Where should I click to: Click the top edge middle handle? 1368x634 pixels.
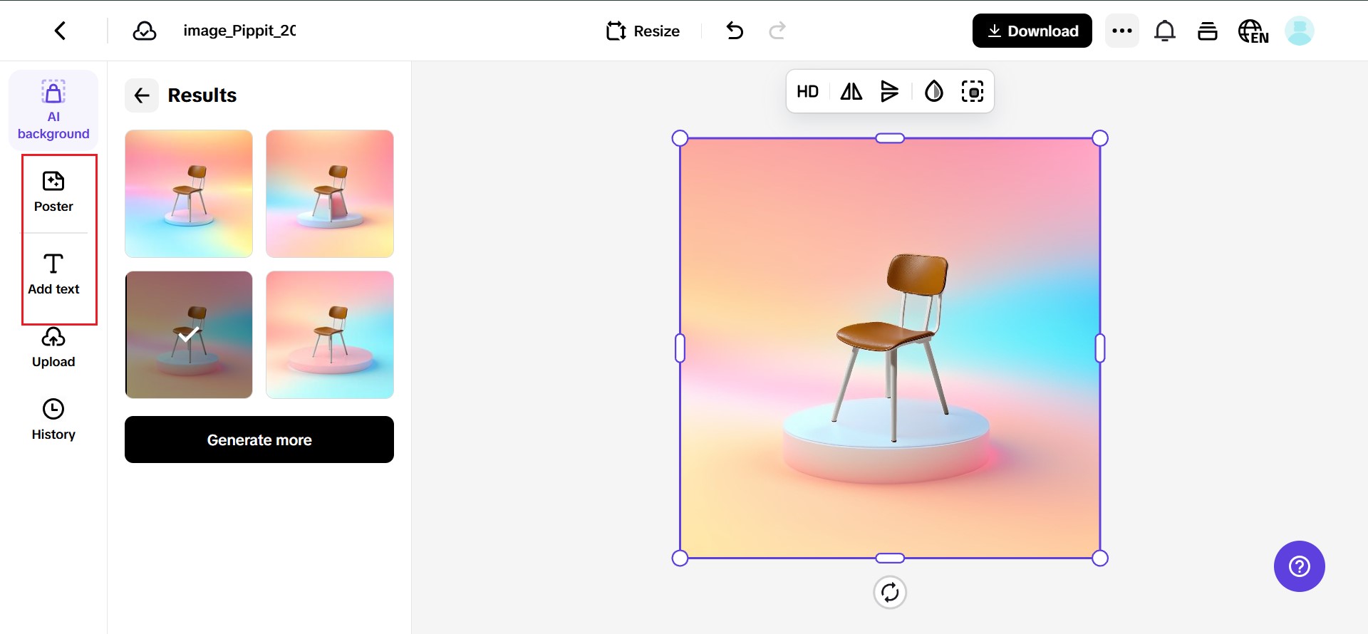point(890,138)
